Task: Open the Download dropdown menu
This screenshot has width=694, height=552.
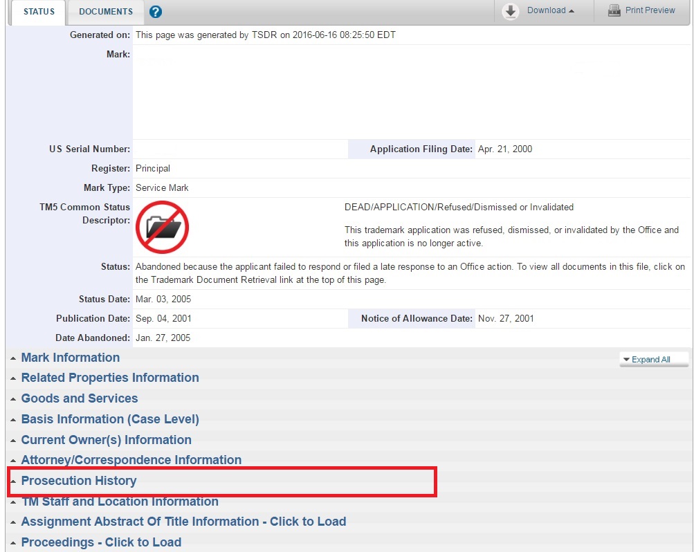Action: [550, 10]
